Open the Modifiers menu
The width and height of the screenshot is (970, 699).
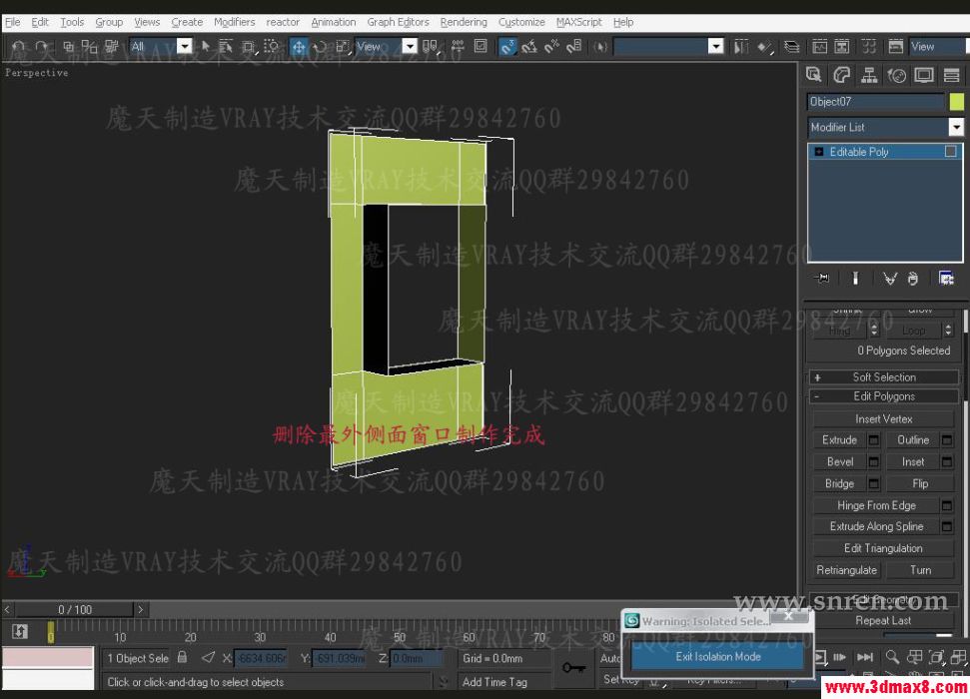coord(234,21)
